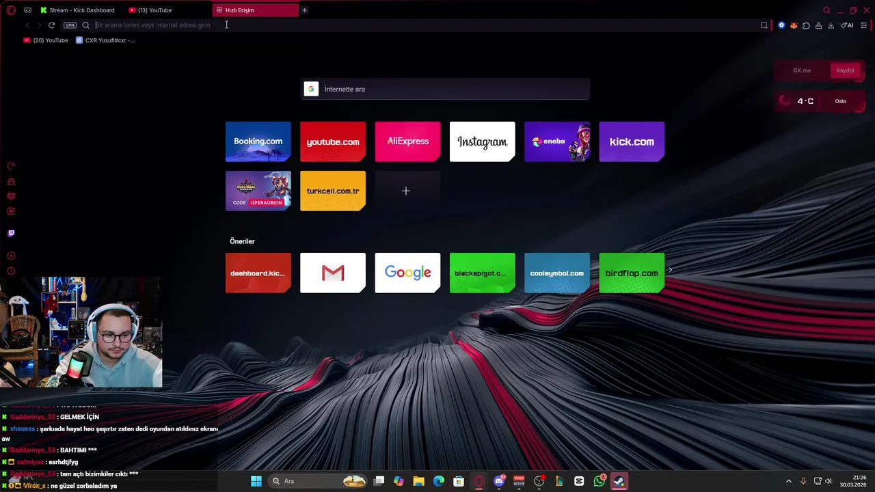875x492 pixels.
Task: Open the Google suggestion tile
Action: pyautogui.click(x=407, y=273)
